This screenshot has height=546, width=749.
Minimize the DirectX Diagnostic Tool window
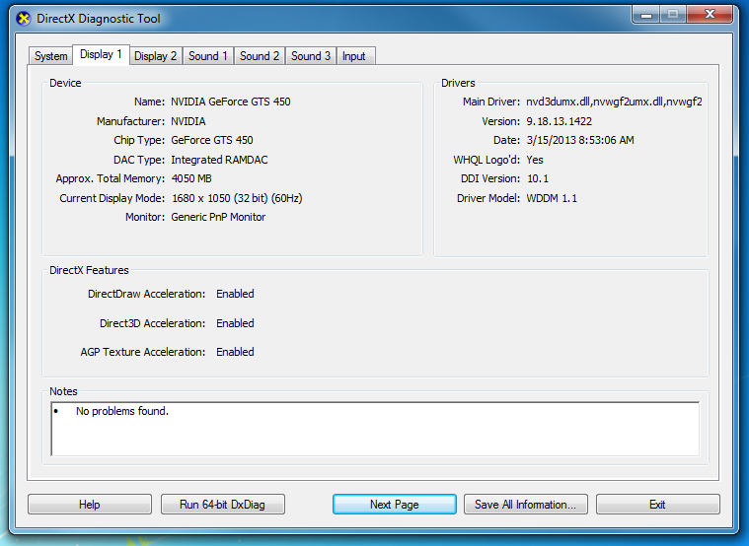click(645, 15)
